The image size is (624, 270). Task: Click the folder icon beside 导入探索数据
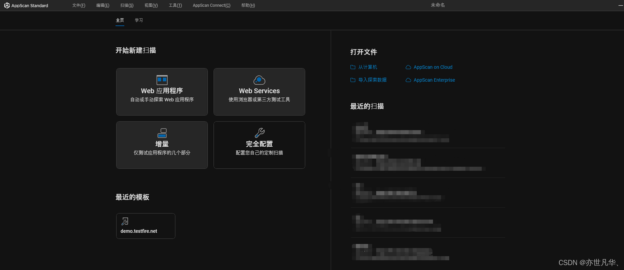pyautogui.click(x=353, y=80)
